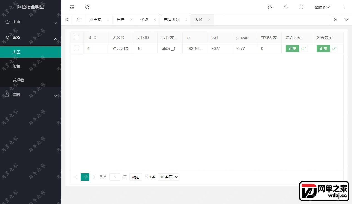The height and width of the screenshot is (204, 352).
Task: Toggle 列表显示 switch for 神话大陆
Action: [328, 48]
